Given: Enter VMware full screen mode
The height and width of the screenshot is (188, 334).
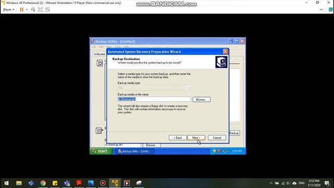Looking at the screenshot, I should [40, 9].
